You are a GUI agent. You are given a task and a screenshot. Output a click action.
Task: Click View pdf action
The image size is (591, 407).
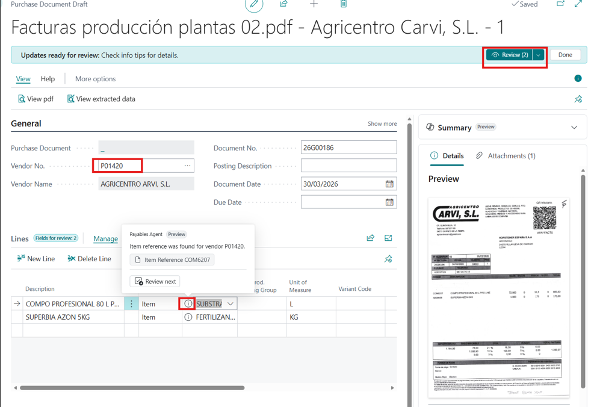36,99
